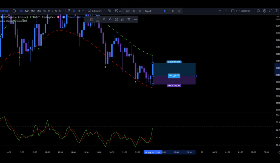Select the 30m timeframe
This screenshot has height=163, width=280.
click(39, 11)
